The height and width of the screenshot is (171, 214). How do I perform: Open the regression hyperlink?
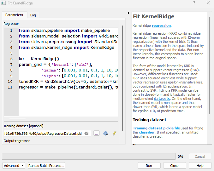coord(161,26)
